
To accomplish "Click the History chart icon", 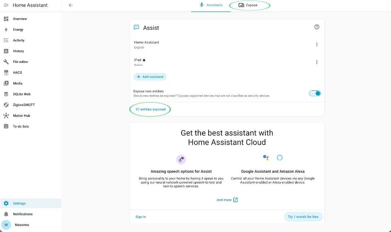I will coord(6,51).
